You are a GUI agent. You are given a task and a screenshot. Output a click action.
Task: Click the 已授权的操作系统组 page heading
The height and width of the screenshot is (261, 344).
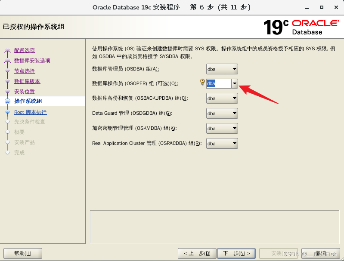(x=34, y=27)
